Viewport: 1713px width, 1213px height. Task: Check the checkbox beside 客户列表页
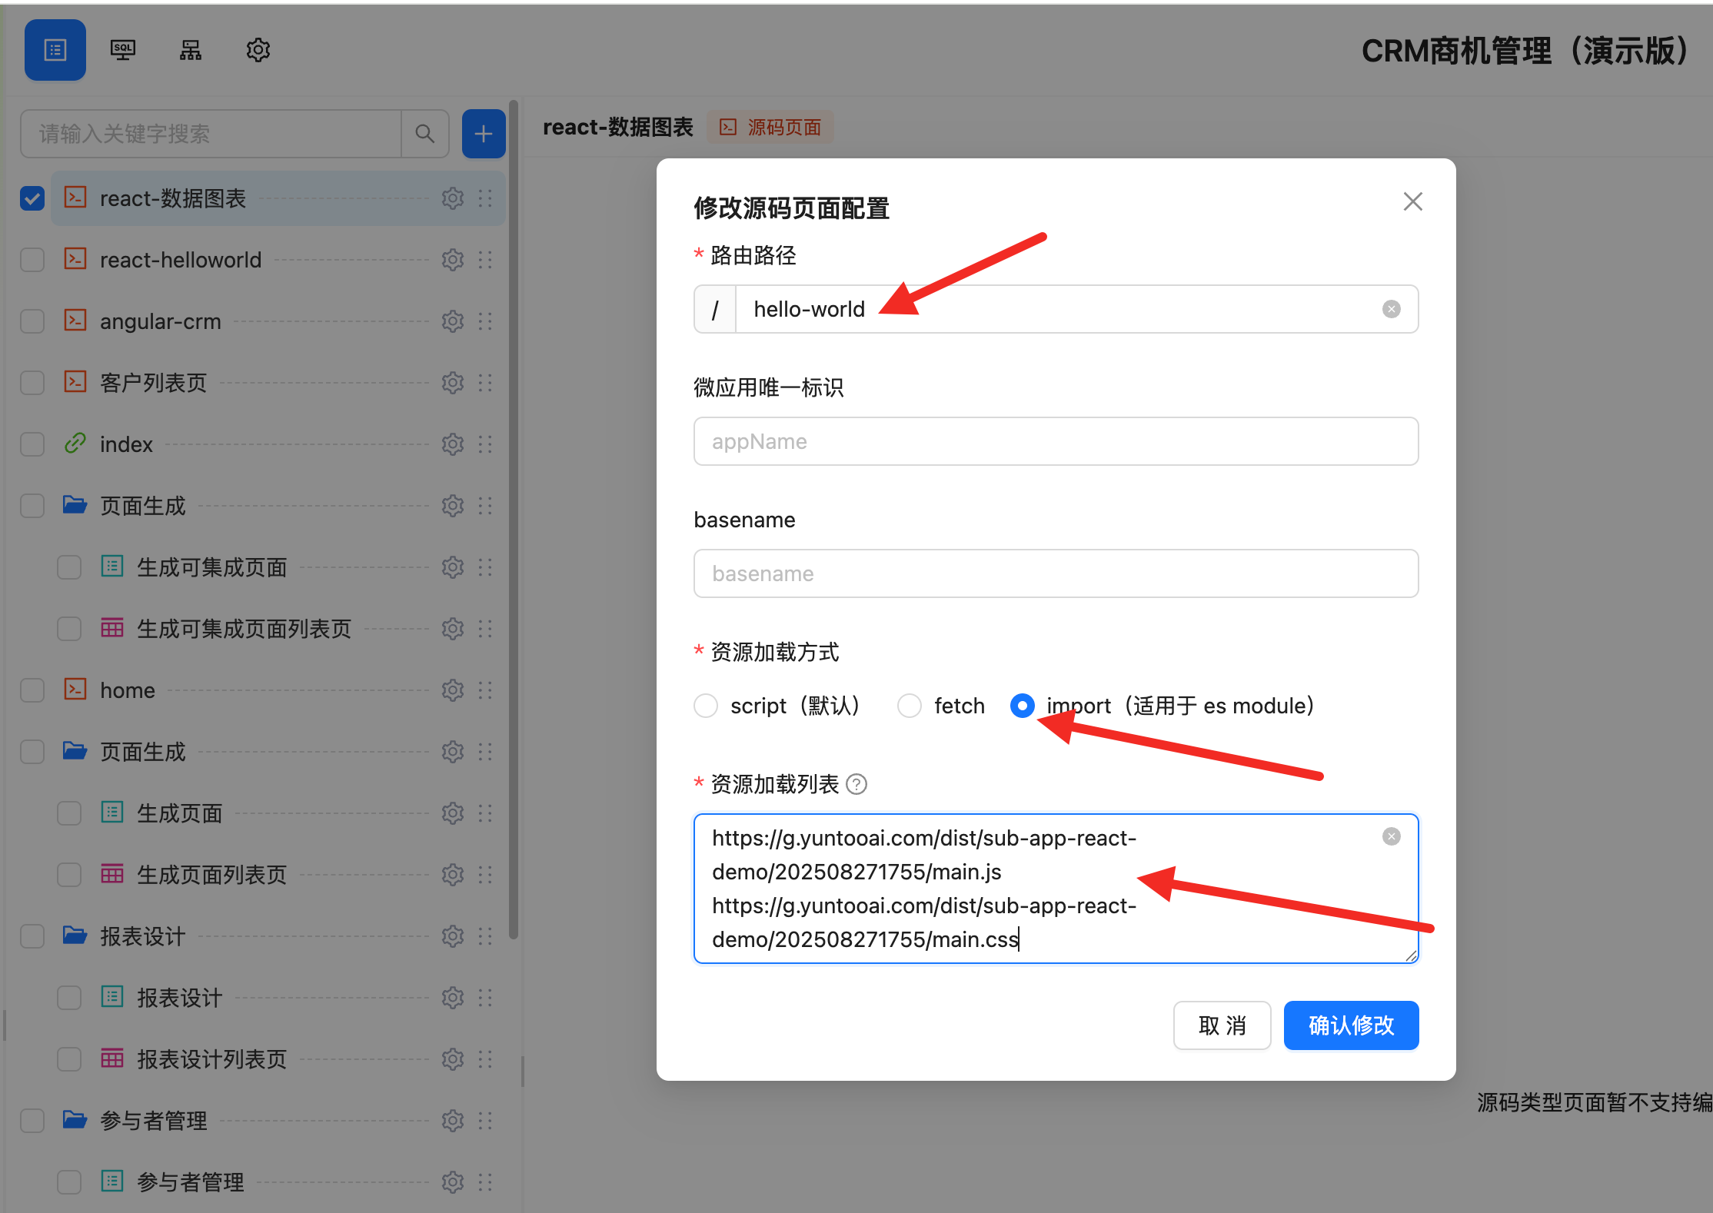click(x=32, y=382)
